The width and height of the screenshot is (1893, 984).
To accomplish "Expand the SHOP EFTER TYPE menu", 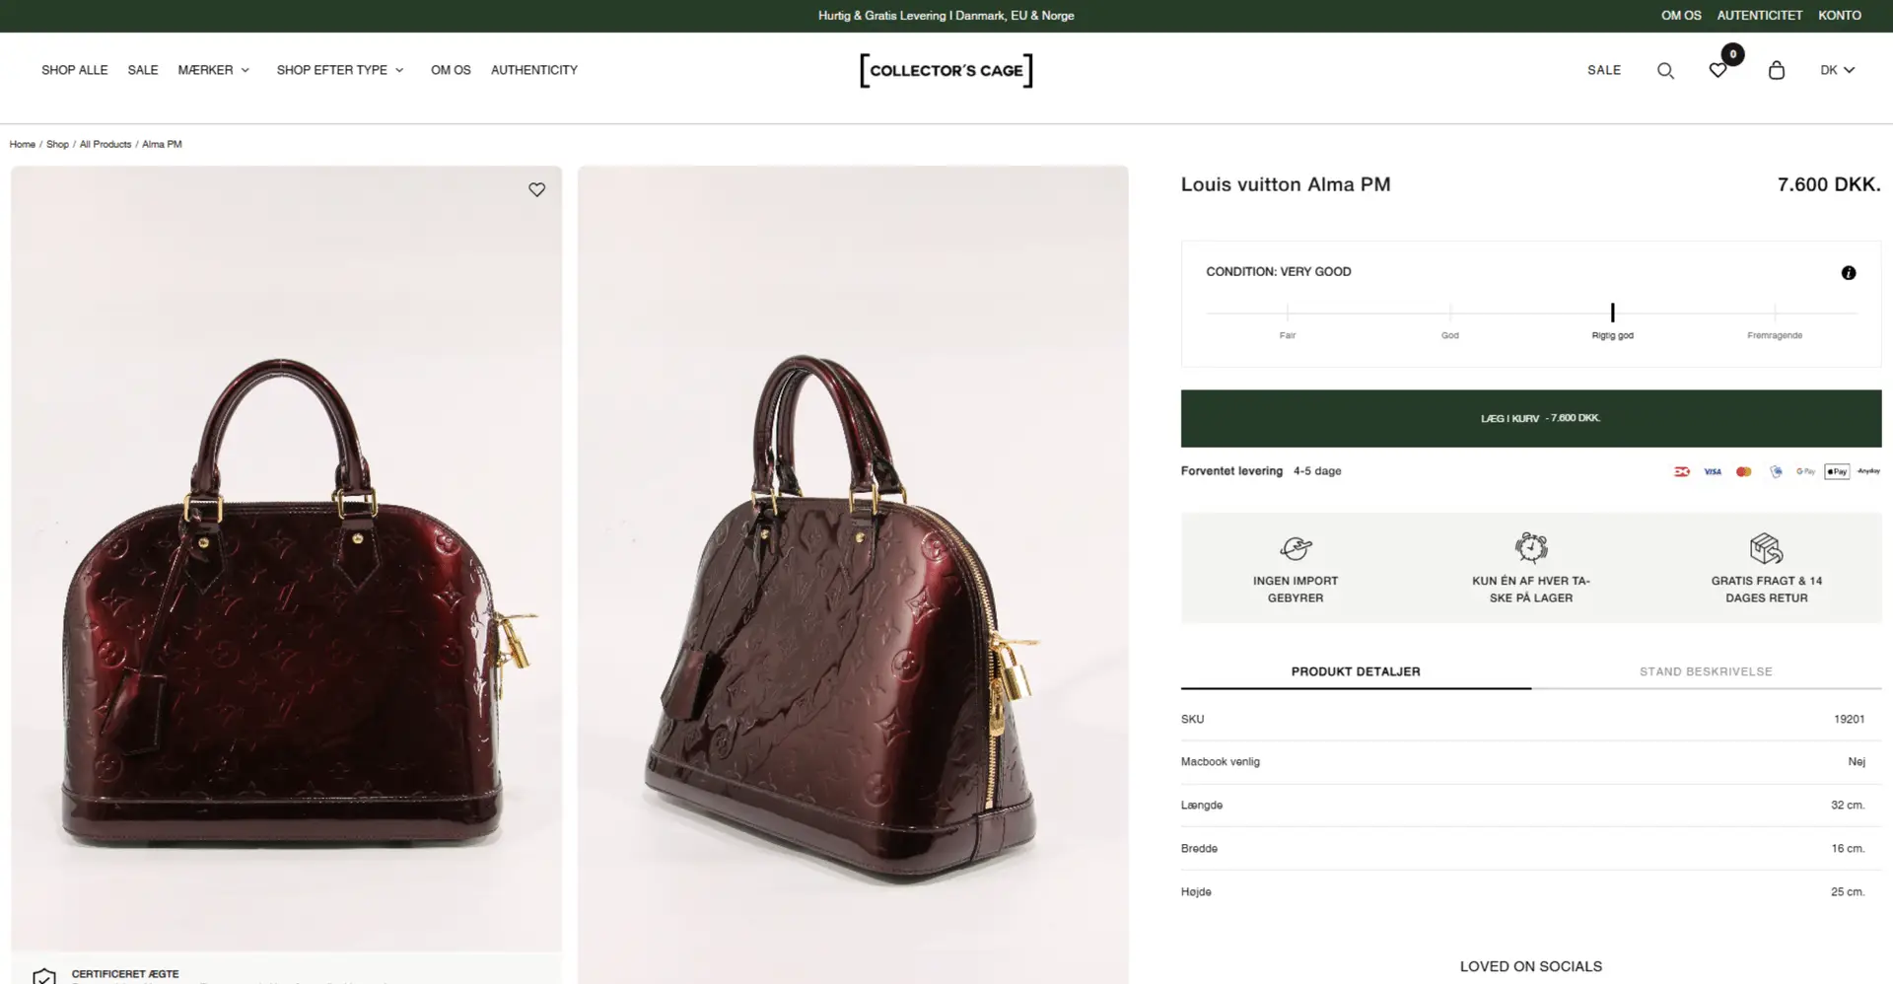I will tap(340, 70).
